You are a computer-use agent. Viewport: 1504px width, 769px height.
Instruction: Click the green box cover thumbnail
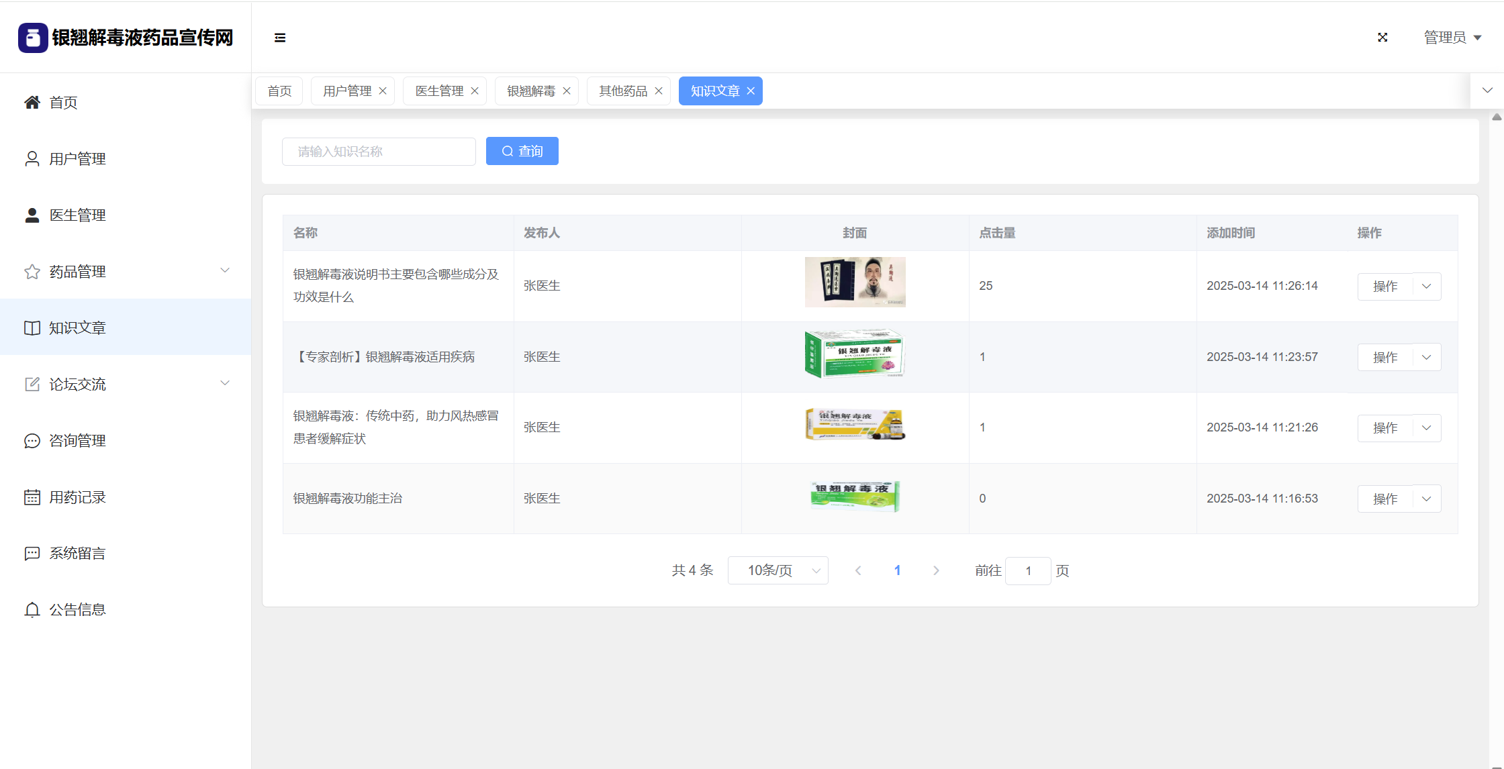[855, 354]
